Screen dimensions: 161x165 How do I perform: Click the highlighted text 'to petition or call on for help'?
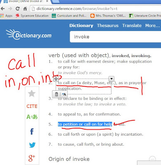pos(85,124)
